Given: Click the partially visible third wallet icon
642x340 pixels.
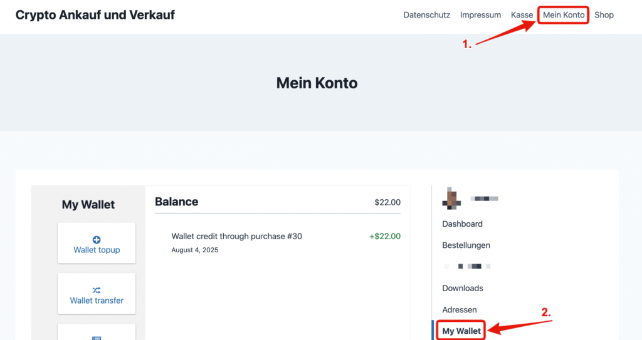Looking at the screenshot, I should tap(97, 338).
